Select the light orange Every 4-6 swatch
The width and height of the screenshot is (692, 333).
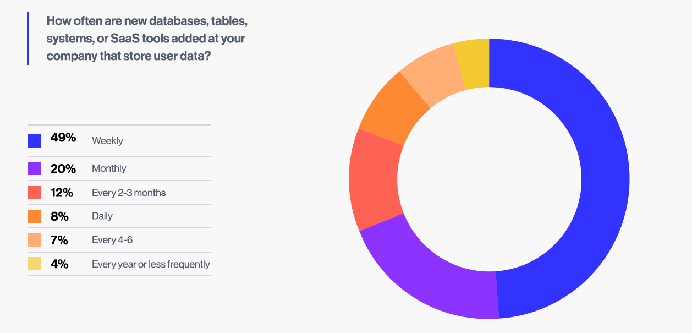point(34,240)
